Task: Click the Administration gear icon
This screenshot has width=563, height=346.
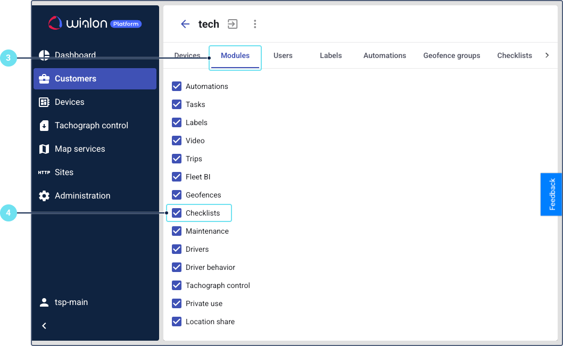Action: [x=44, y=196]
